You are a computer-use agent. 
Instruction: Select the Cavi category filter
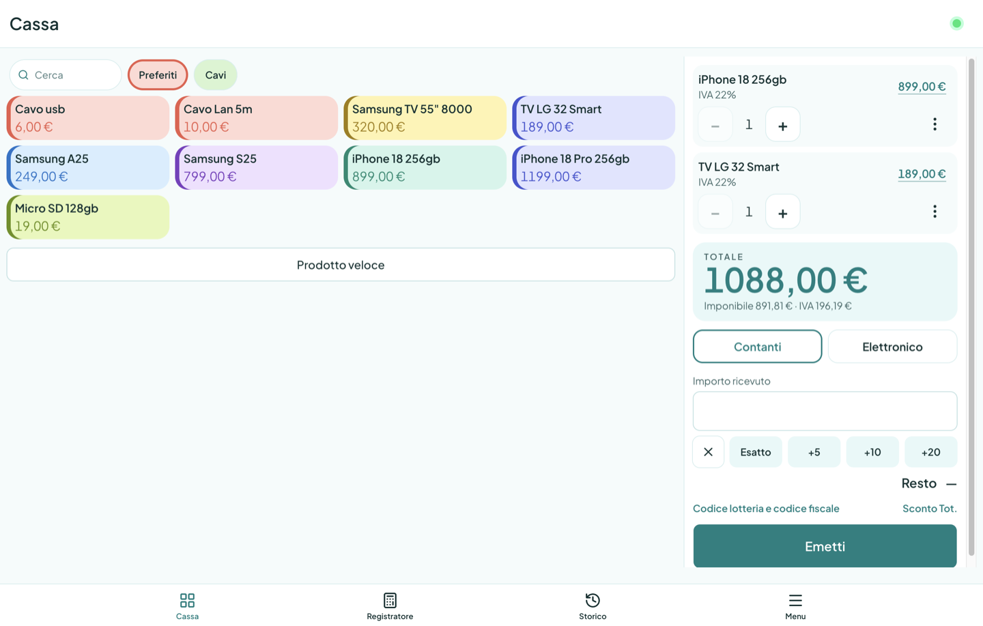click(216, 75)
